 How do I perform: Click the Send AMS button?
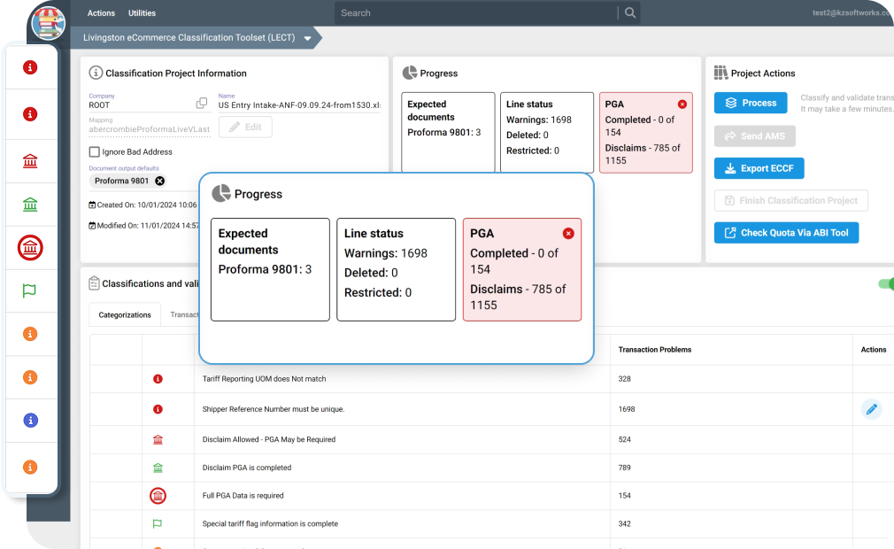(x=754, y=135)
